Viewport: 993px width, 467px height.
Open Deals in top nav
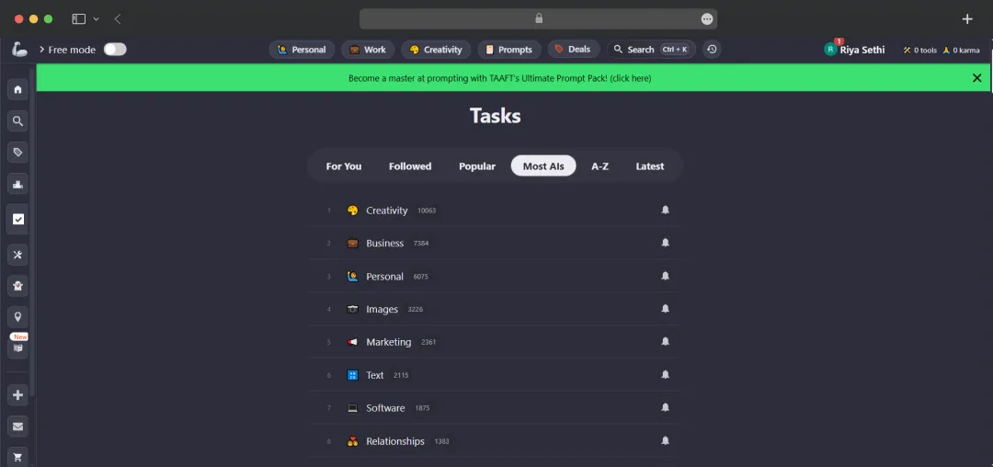point(574,50)
